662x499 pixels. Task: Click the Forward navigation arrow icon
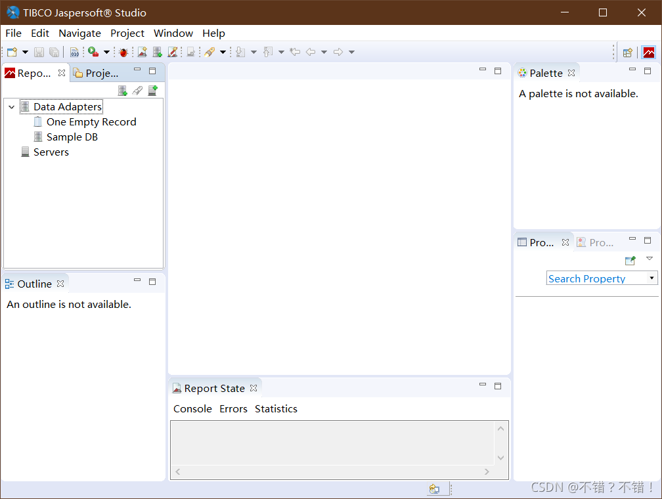pyautogui.click(x=338, y=52)
